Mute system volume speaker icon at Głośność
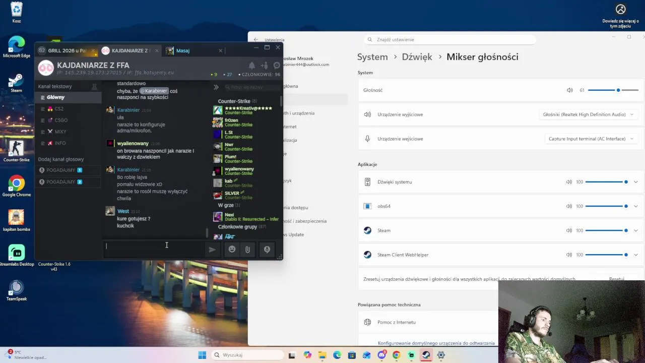Viewport: 645px width, 363px height. click(569, 90)
